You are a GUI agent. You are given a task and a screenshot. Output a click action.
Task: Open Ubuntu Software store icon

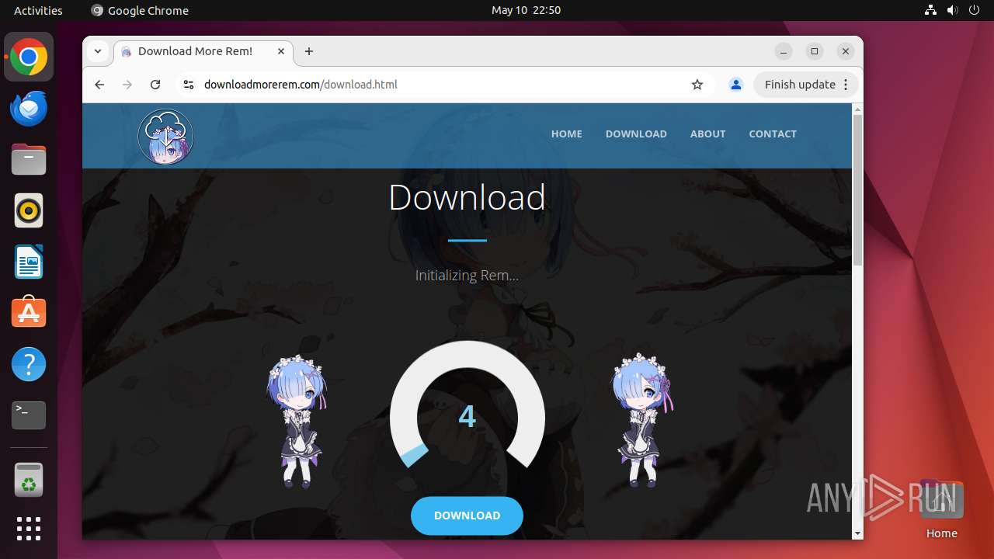click(x=29, y=312)
